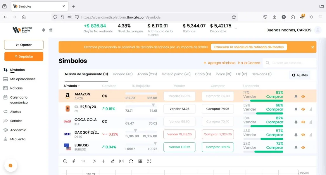Toggle watchlist eye for COCA COLA
The height and width of the screenshot is (175, 326).
[x=303, y=122]
